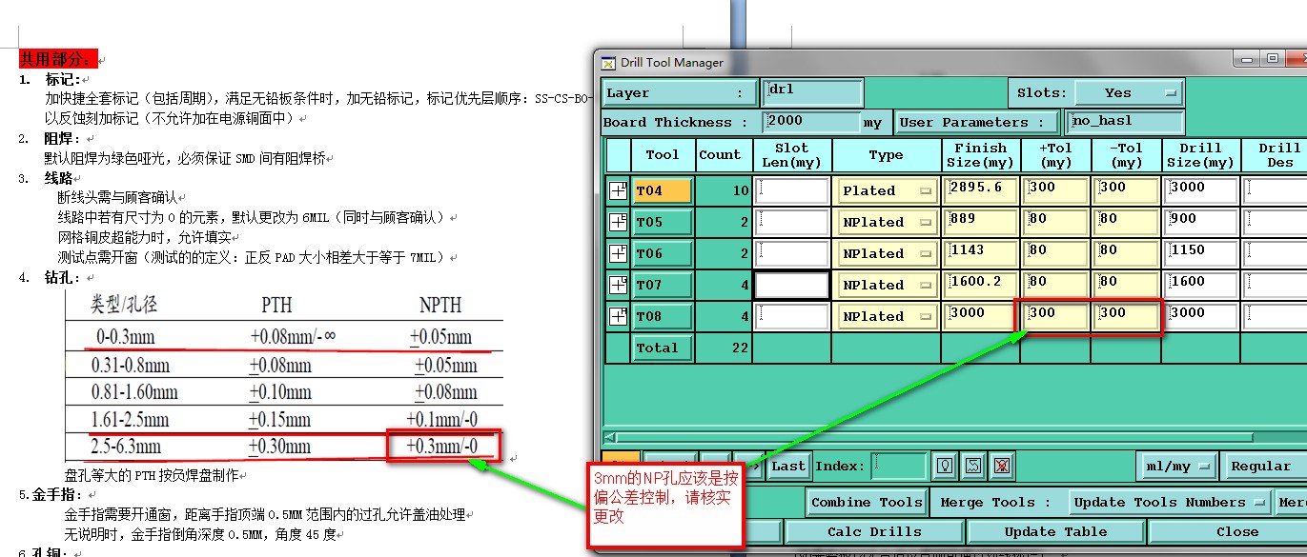Select the T05 tool button
The width and height of the screenshot is (1307, 557).
pyautogui.click(x=662, y=222)
